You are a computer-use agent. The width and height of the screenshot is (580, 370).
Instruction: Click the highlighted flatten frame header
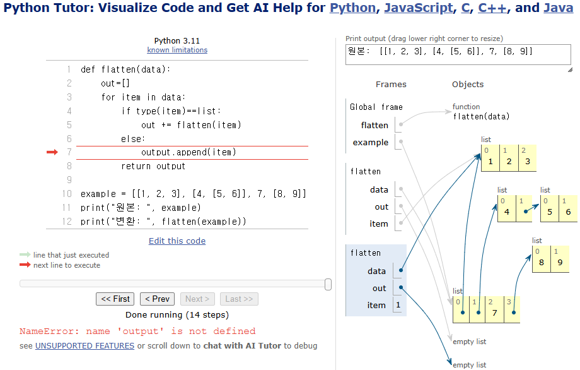(366, 253)
